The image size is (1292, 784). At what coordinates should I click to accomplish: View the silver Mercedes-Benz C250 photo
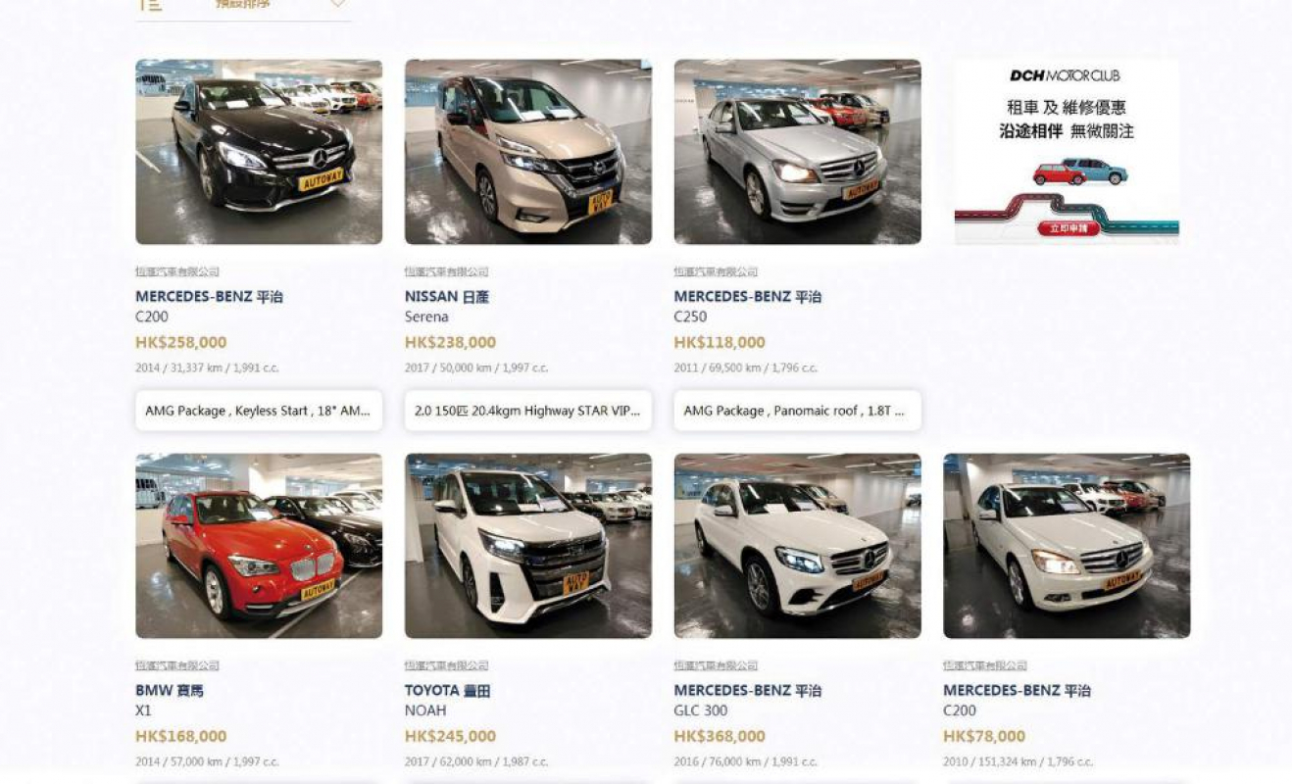pyautogui.click(x=797, y=152)
